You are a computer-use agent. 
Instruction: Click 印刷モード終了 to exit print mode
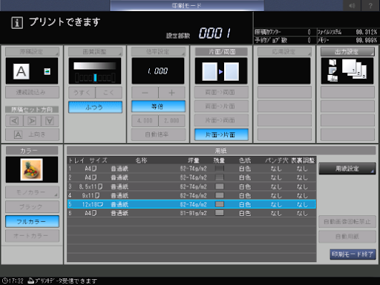point(353,255)
